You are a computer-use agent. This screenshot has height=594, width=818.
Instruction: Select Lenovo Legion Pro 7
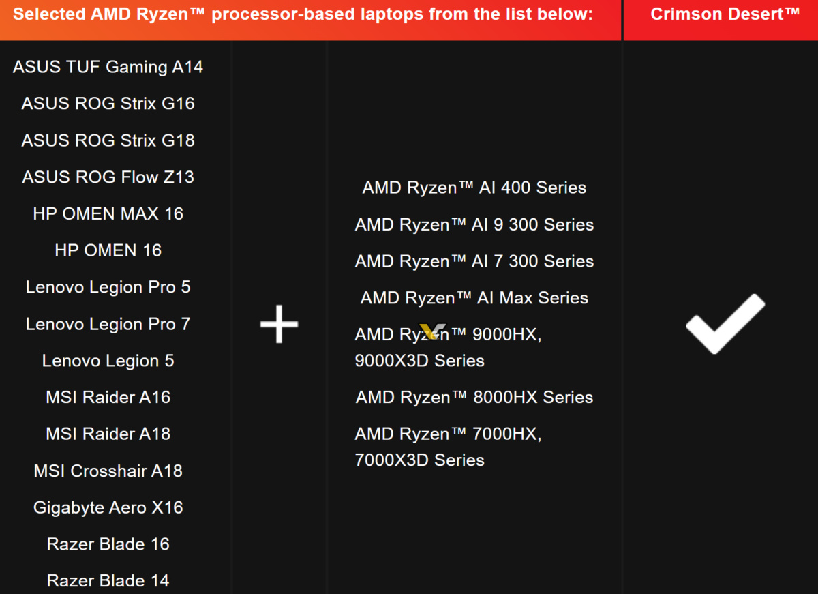point(108,324)
